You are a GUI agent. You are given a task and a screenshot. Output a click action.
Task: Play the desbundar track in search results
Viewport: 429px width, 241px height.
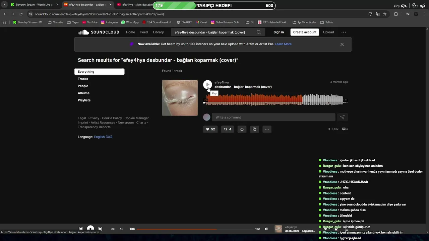207,84
